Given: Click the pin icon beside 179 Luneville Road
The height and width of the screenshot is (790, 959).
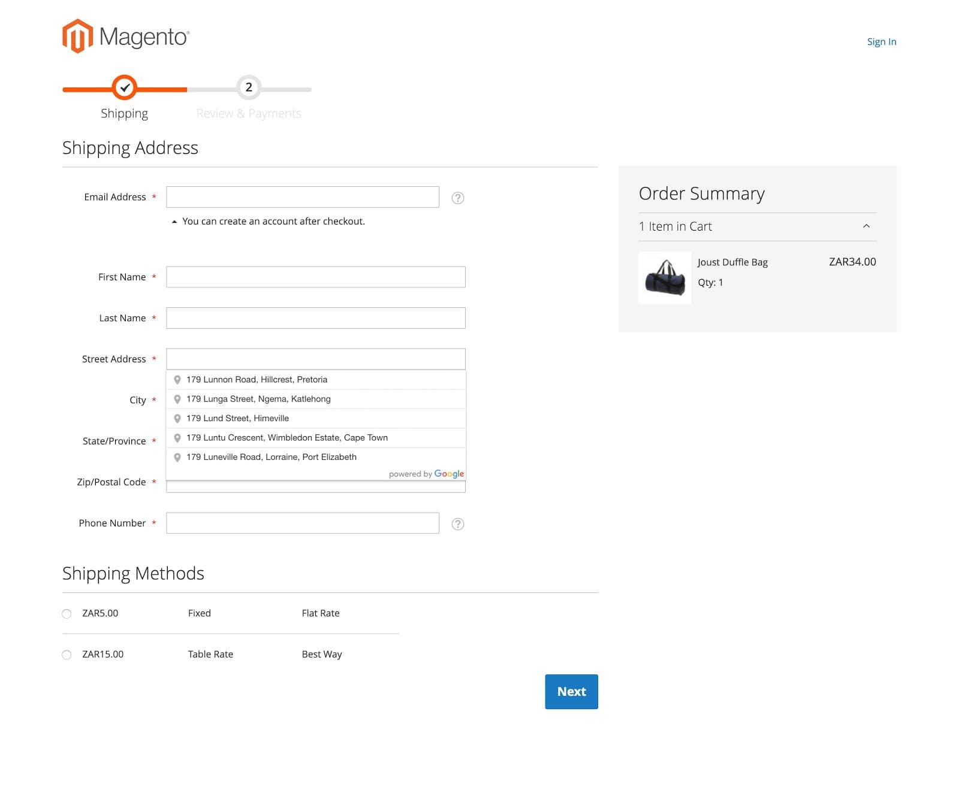Looking at the screenshot, I should click(177, 457).
